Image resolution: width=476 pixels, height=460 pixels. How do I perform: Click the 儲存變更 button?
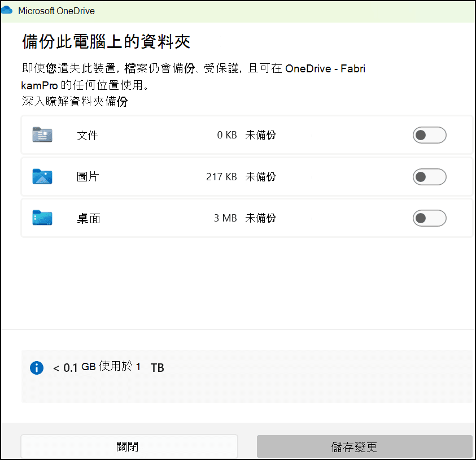(x=365, y=446)
